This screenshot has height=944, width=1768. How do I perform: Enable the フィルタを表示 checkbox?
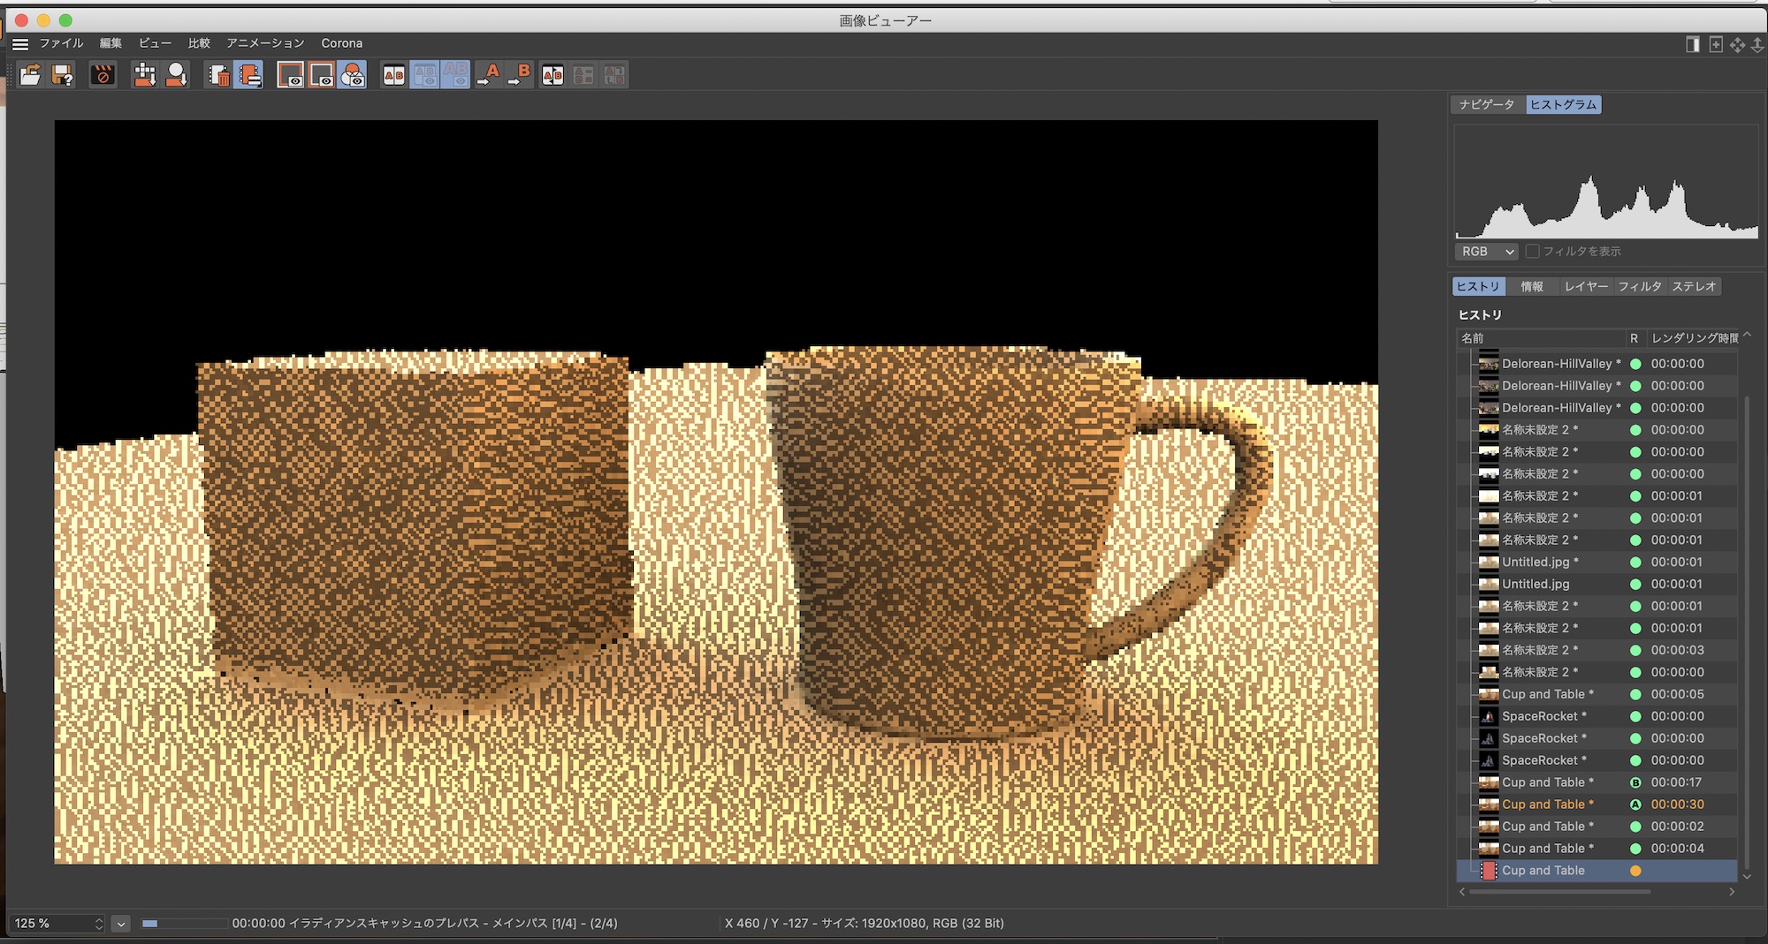[1533, 252]
